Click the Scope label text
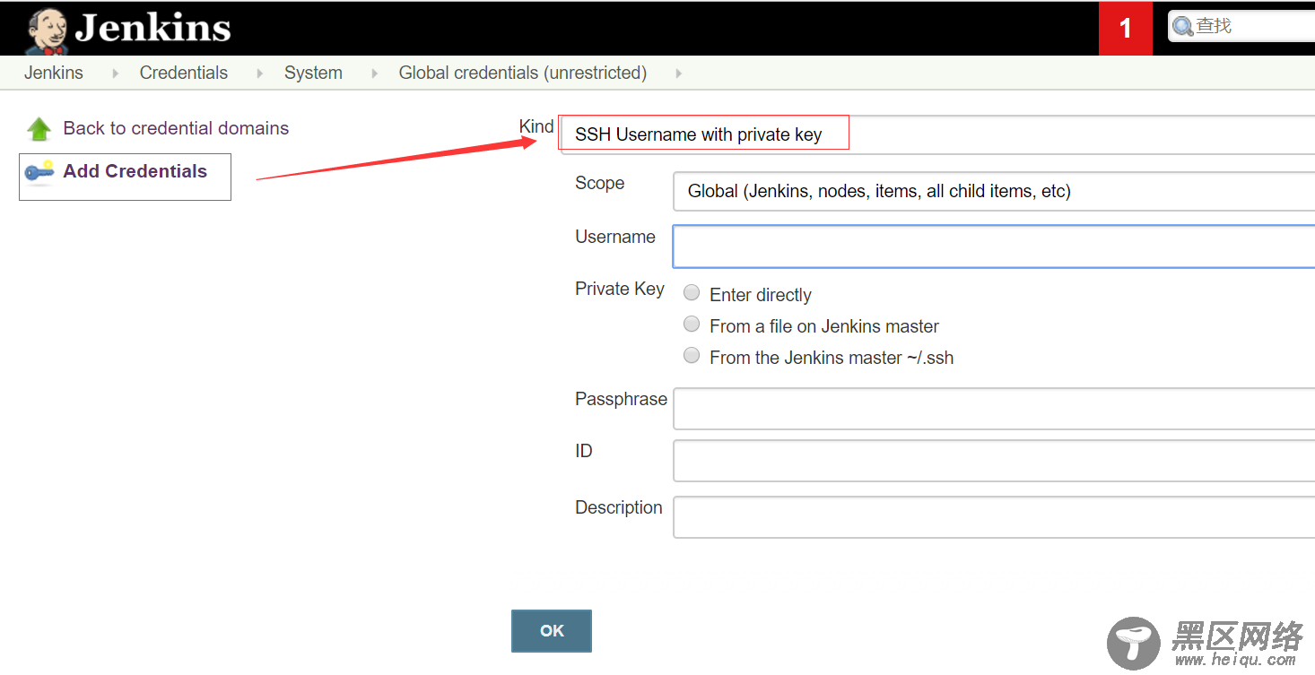This screenshot has height=675, width=1315. click(x=600, y=183)
